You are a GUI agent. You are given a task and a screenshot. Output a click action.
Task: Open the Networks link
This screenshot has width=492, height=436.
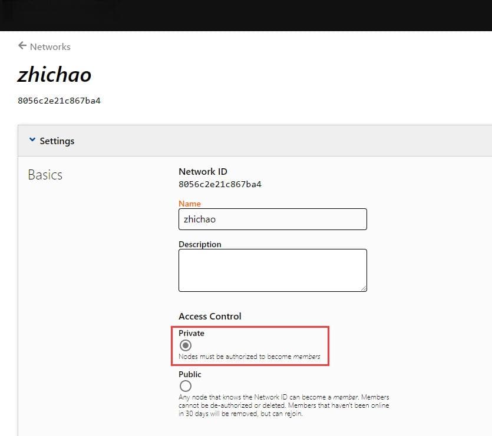pos(50,46)
